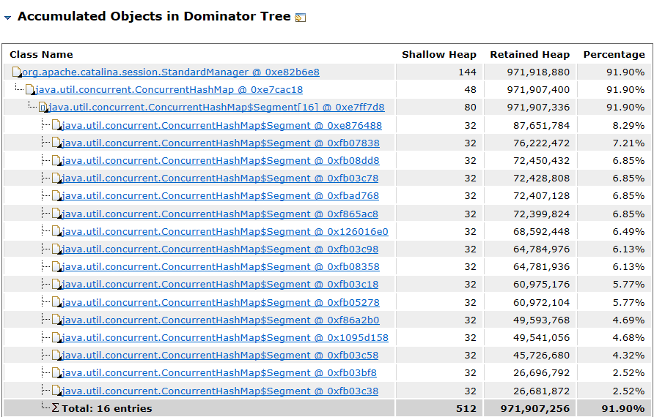
Task: Open Segment @ 0xfb03c38 link
Action: (x=220, y=391)
